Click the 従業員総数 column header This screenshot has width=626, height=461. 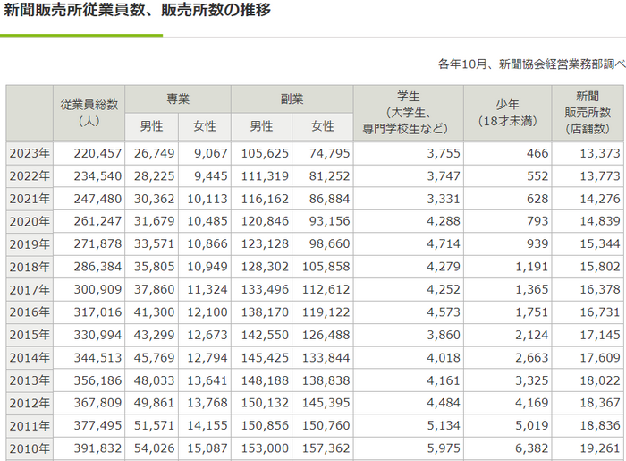(x=89, y=112)
